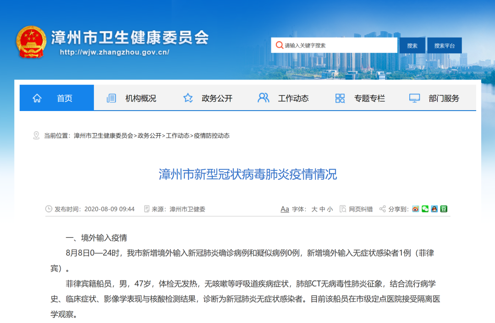Click the 搜索 button
Viewport: 495px width, 323px height.
pyautogui.click(x=412, y=45)
